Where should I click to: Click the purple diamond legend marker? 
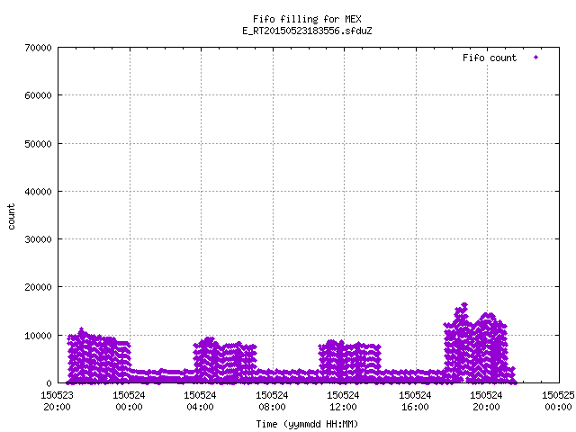[x=536, y=58]
